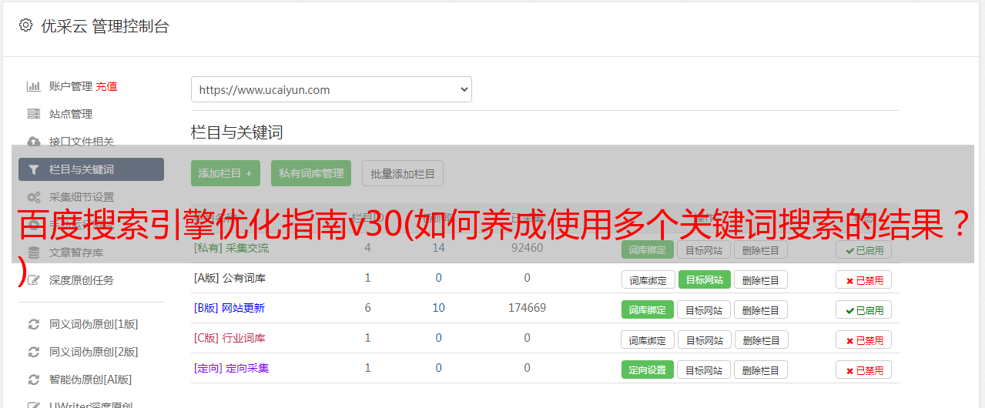Click 词库绑定 in the 网站更新 row
985x408 pixels.
pyautogui.click(x=648, y=310)
